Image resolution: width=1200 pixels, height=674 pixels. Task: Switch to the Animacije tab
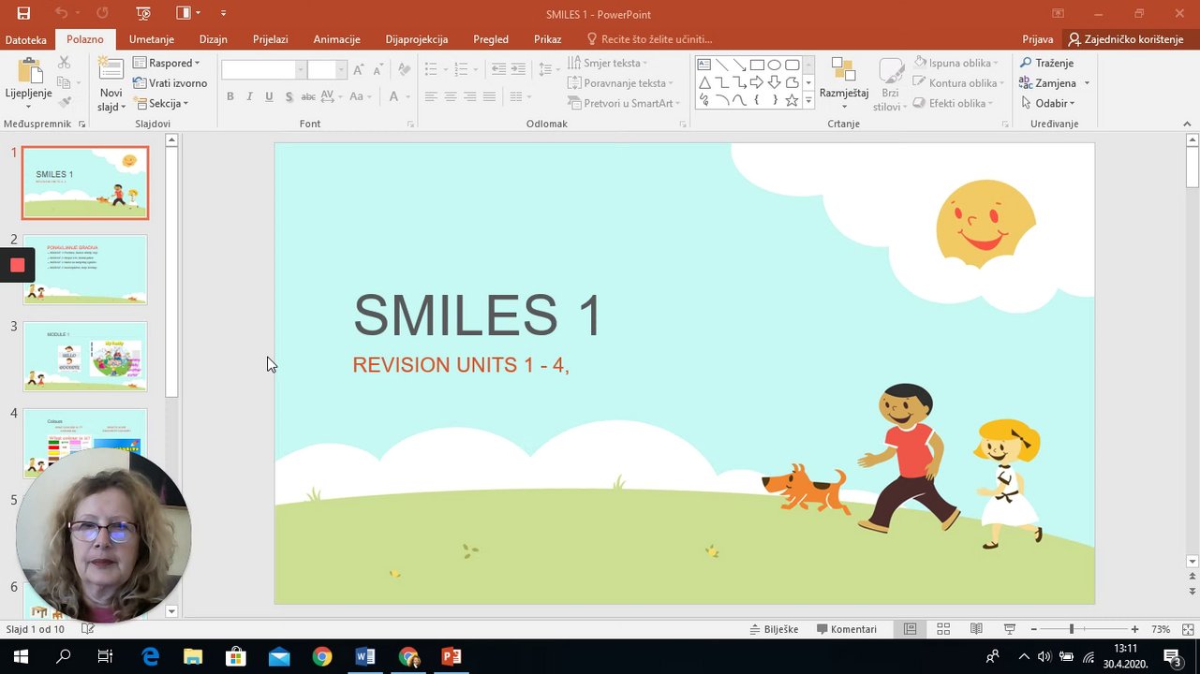click(x=336, y=39)
